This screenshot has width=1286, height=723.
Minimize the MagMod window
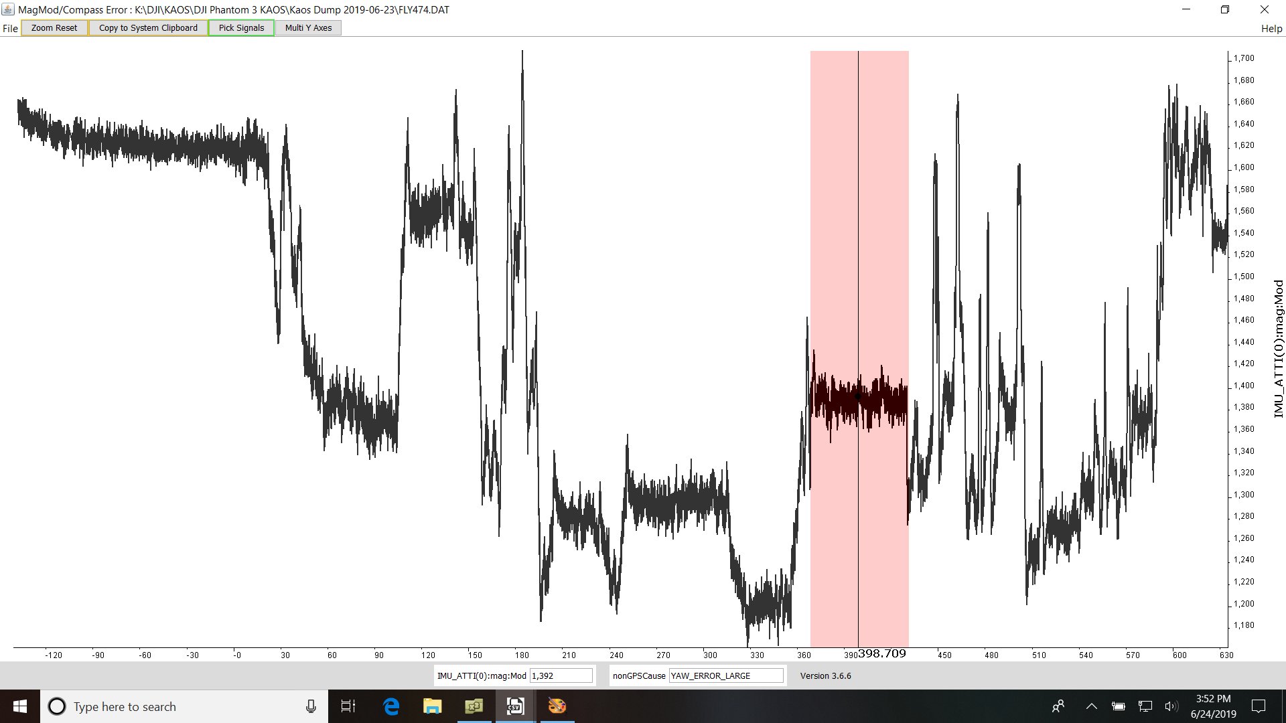pyautogui.click(x=1186, y=9)
